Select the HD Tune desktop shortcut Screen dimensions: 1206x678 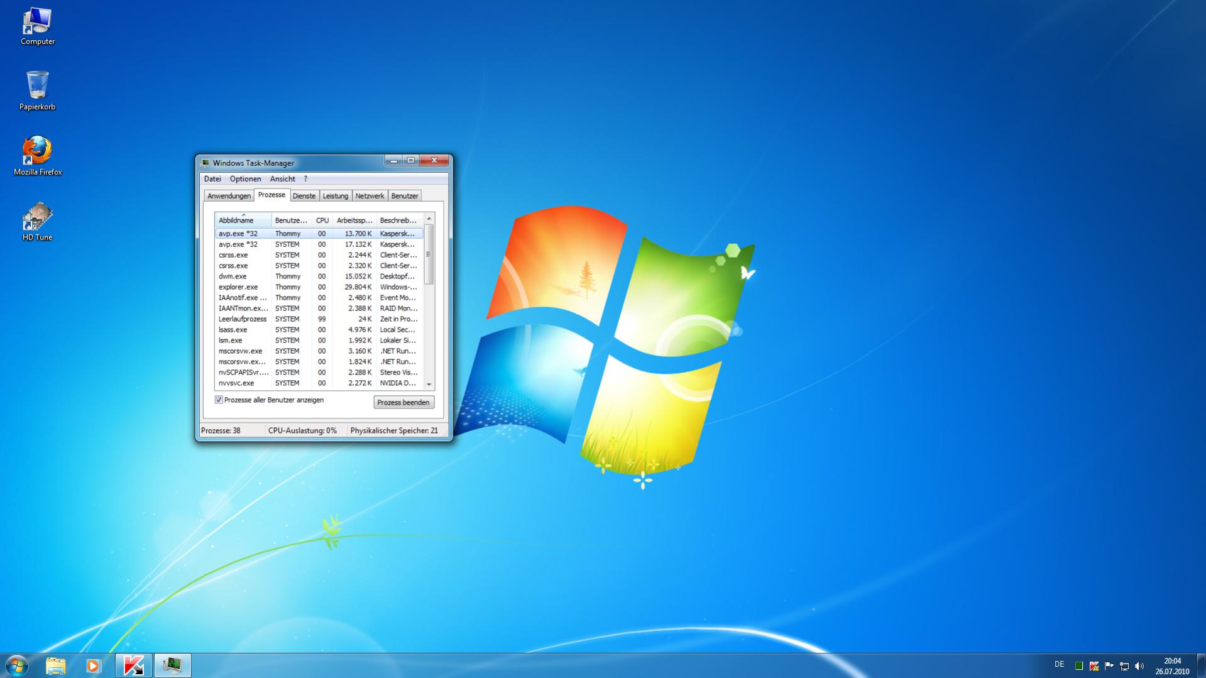[x=37, y=221]
